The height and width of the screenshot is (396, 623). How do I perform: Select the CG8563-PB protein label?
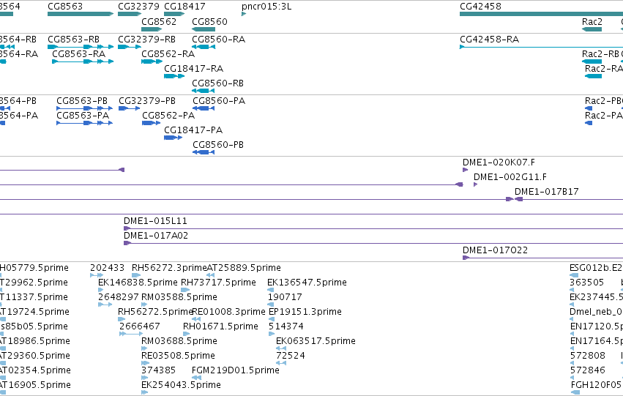(x=82, y=101)
